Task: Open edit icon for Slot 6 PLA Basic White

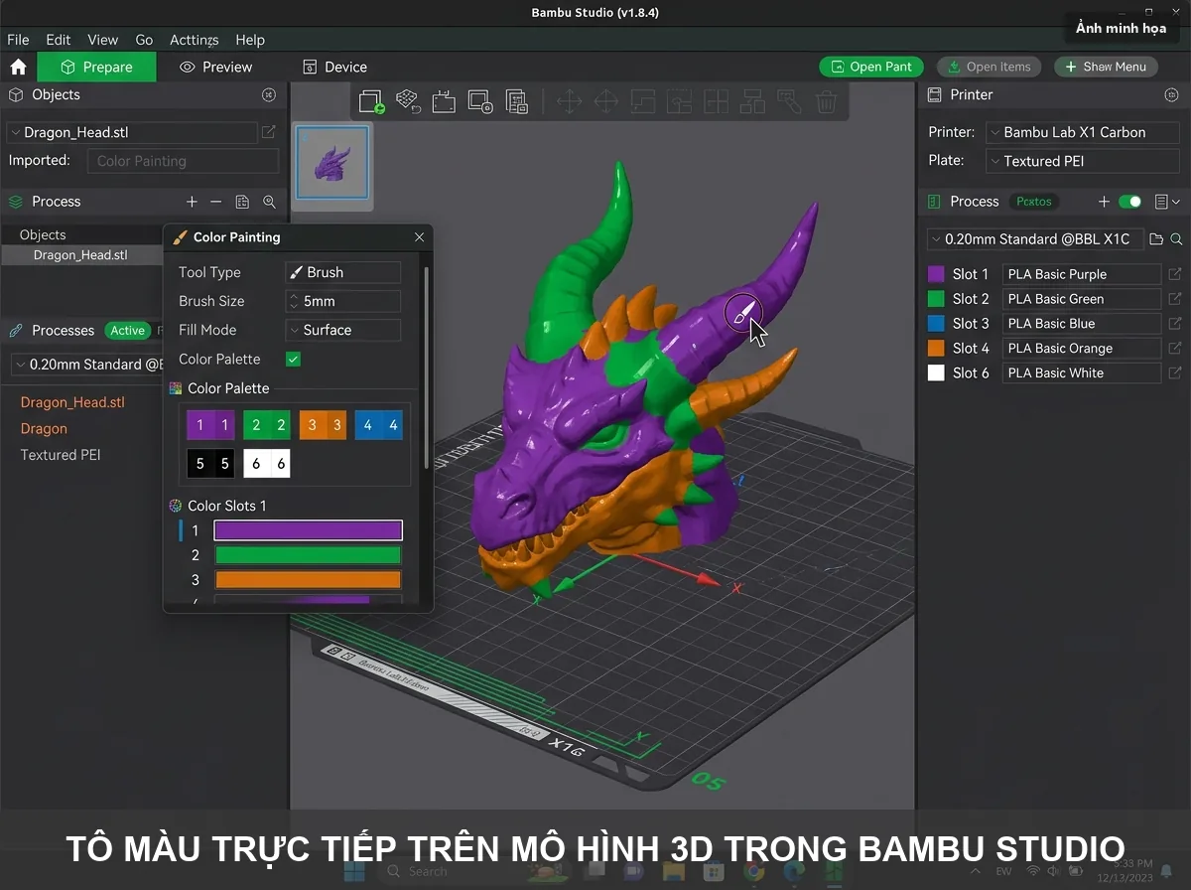Action: [1175, 373]
